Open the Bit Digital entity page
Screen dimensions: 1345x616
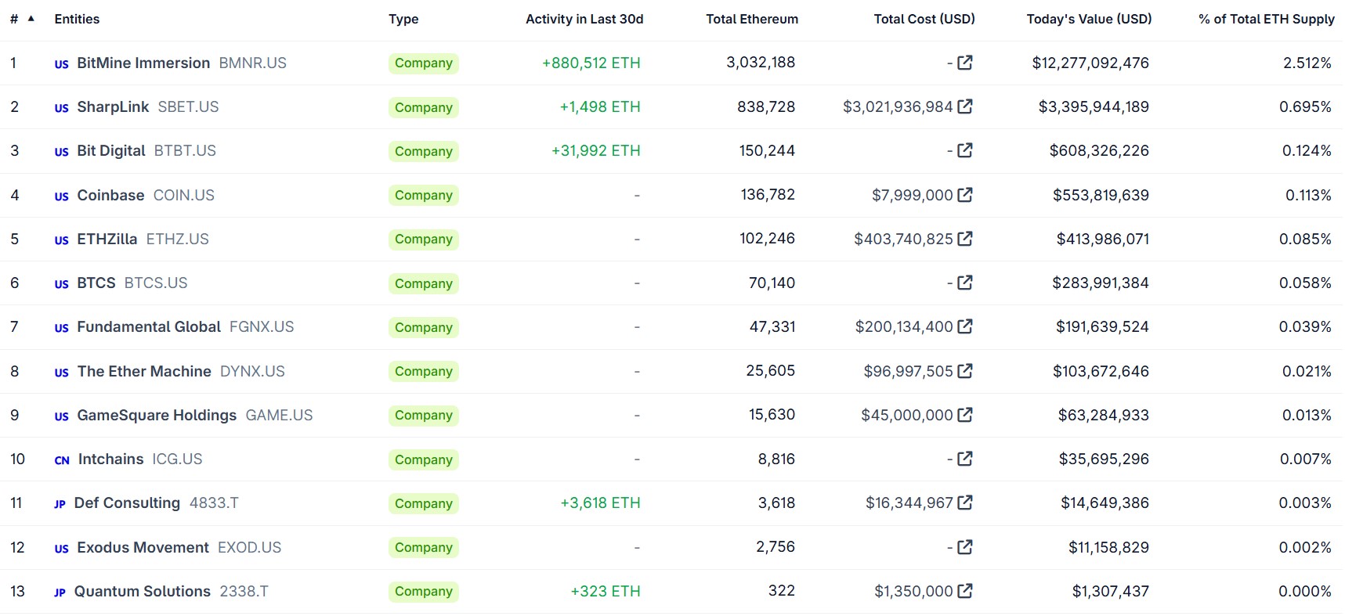click(111, 150)
